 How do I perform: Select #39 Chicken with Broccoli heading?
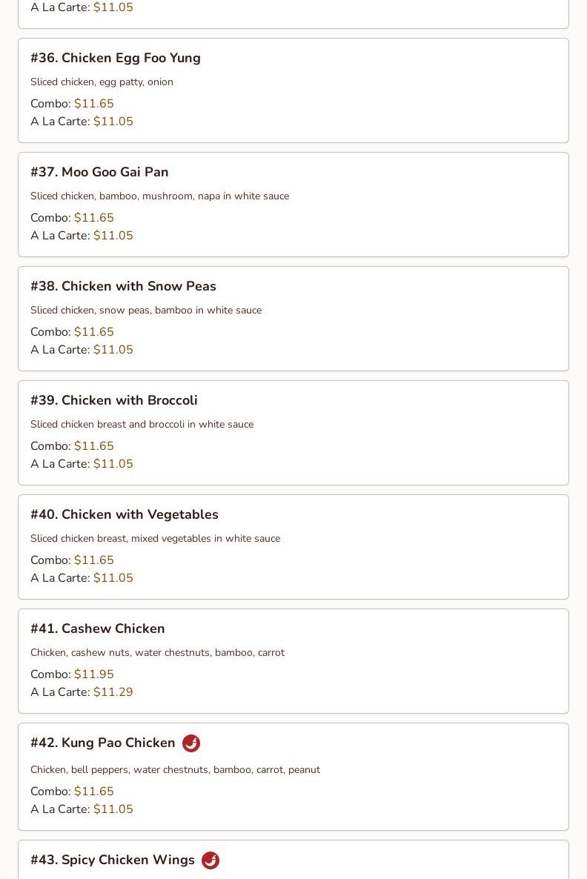click(x=114, y=400)
